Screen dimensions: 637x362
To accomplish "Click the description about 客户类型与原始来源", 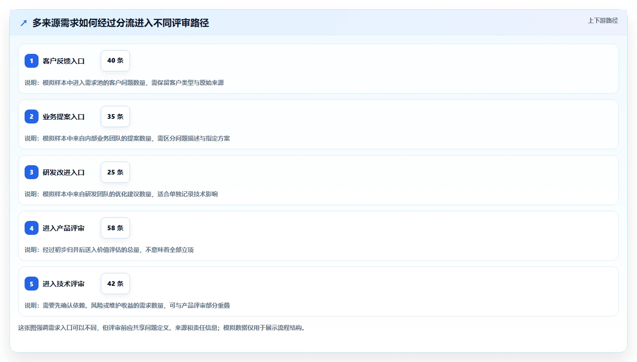I will click(x=124, y=83).
